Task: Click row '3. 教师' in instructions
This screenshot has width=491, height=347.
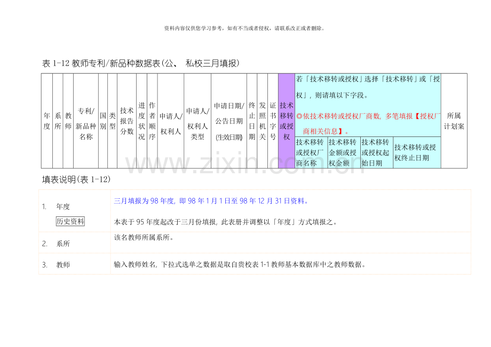Action: 255,264
